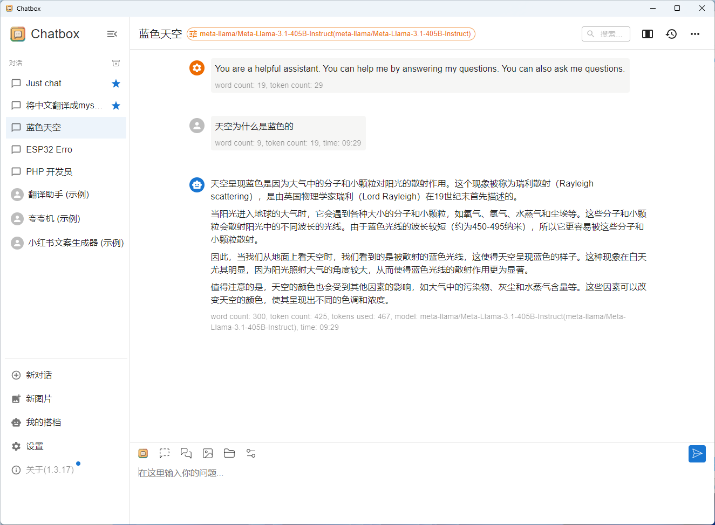Image resolution: width=715 pixels, height=525 pixels.
Task: Unstar the 将中文翻译成mys conversation
Action: [115, 105]
